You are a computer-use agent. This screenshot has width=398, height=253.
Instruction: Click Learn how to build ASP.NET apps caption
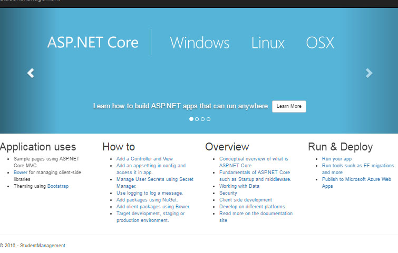point(181,106)
